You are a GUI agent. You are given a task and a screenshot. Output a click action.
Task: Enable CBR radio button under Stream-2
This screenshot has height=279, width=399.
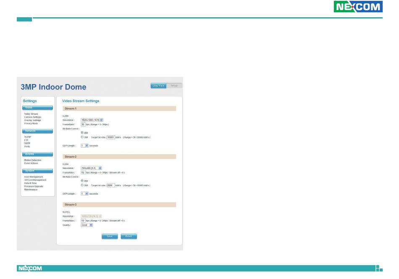pyautogui.click(x=82, y=185)
